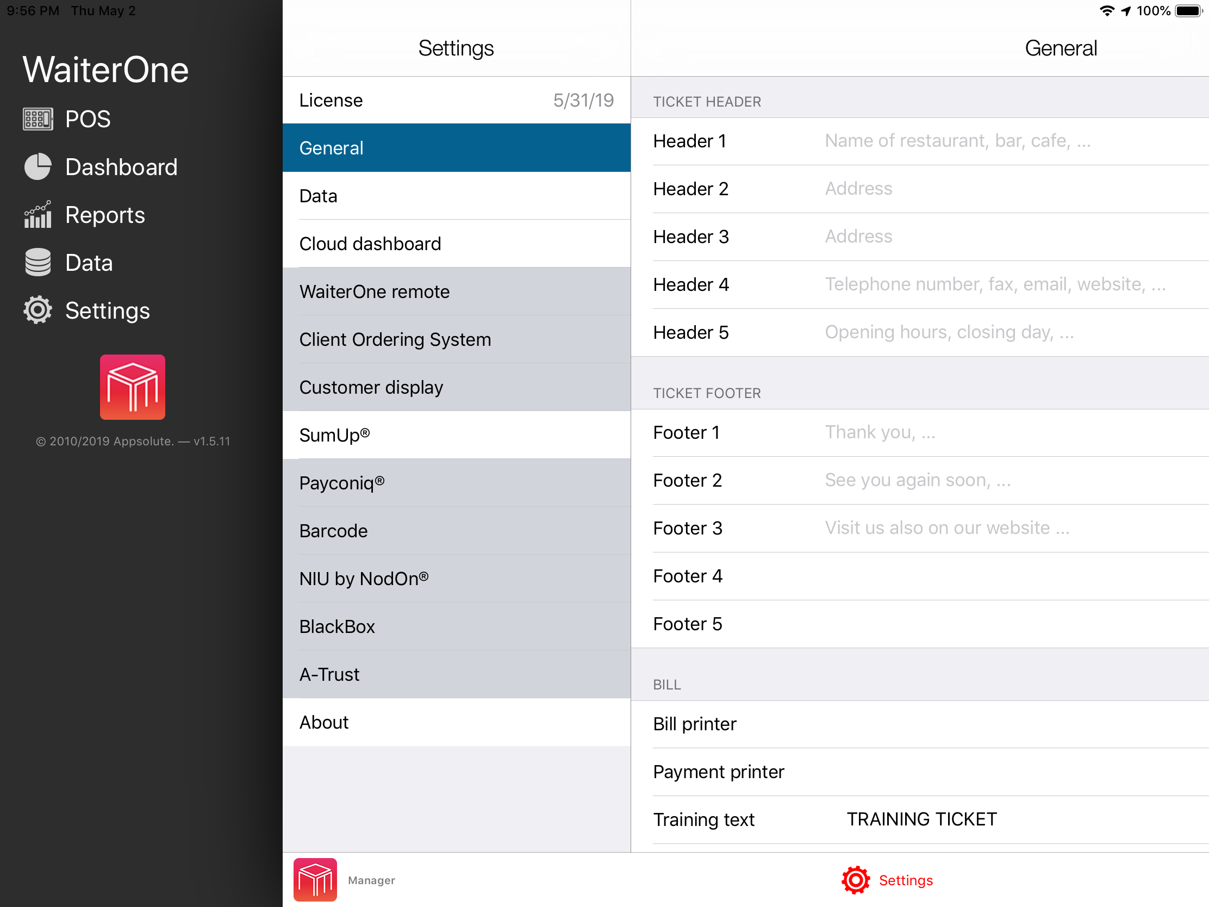This screenshot has width=1209, height=907.
Task: Go to Data in the sidebar
Action: coord(89,263)
